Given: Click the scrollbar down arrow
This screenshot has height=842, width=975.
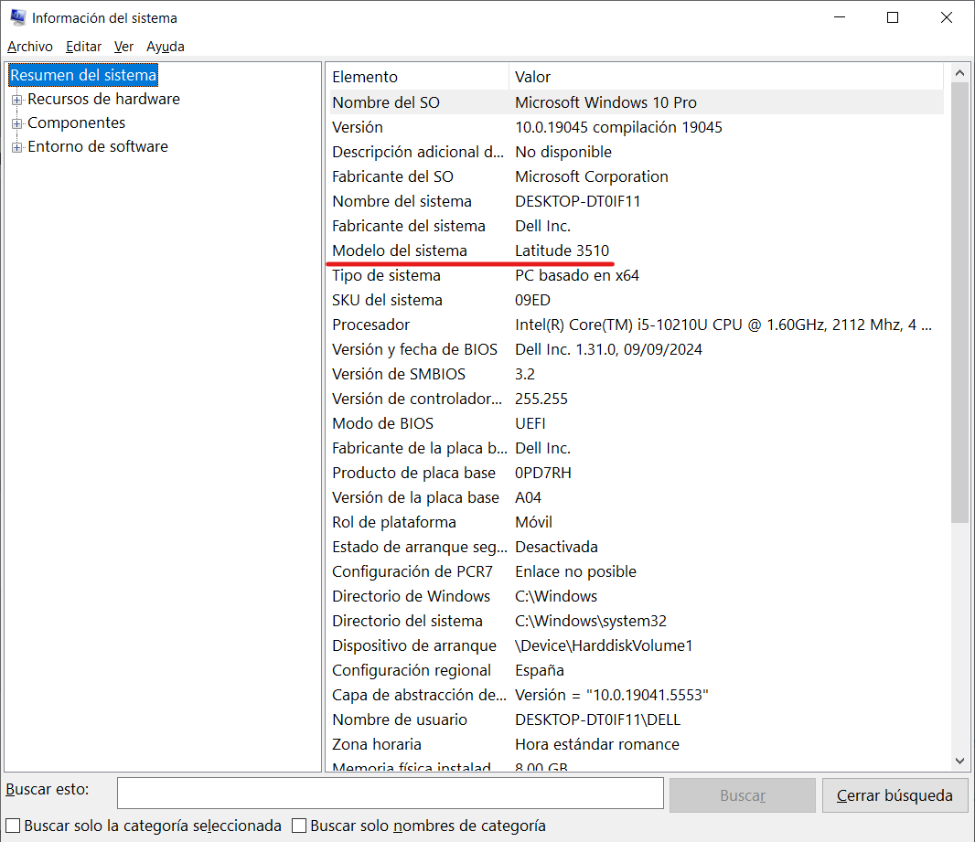Looking at the screenshot, I should pyautogui.click(x=959, y=762).
